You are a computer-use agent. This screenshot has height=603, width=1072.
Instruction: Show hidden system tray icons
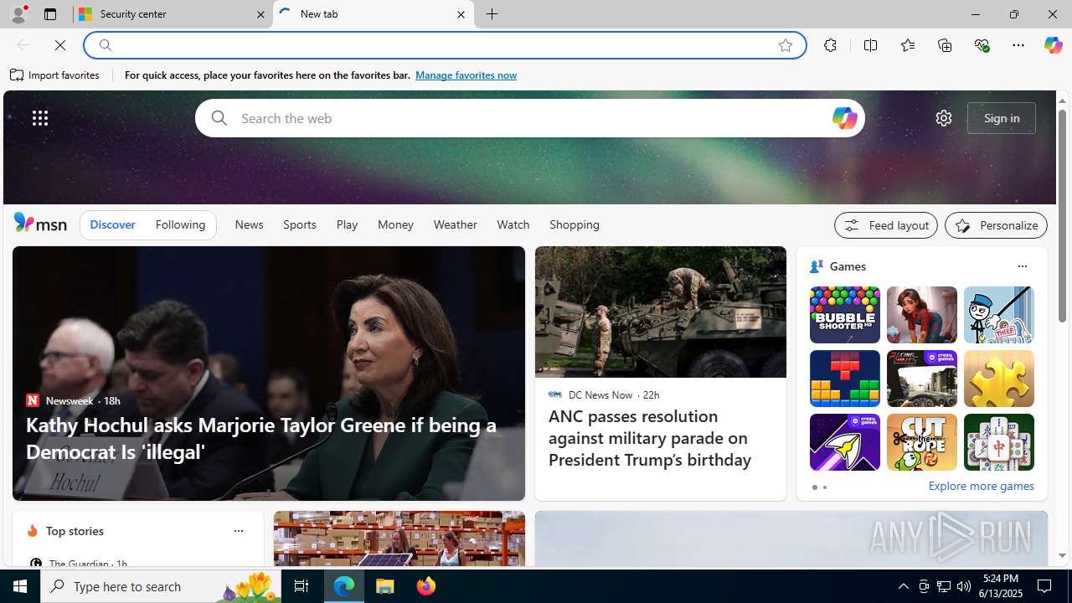pos(903,586)
